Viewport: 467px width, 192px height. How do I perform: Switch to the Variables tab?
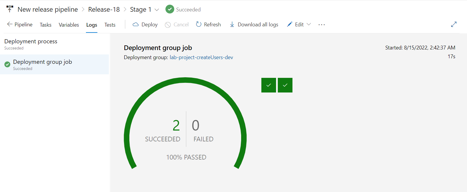coord(69,25)
